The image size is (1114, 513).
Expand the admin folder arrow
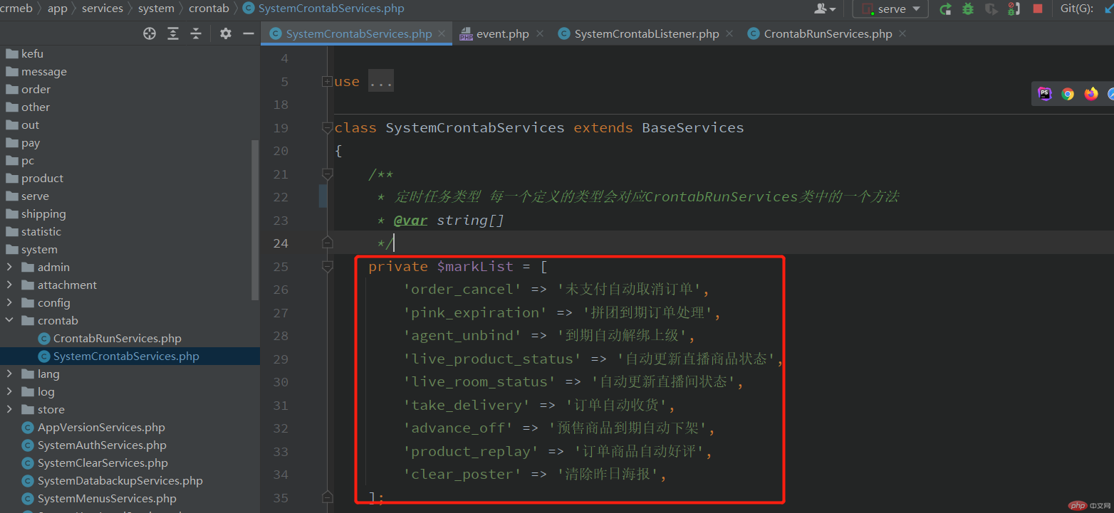pos(9,268)
